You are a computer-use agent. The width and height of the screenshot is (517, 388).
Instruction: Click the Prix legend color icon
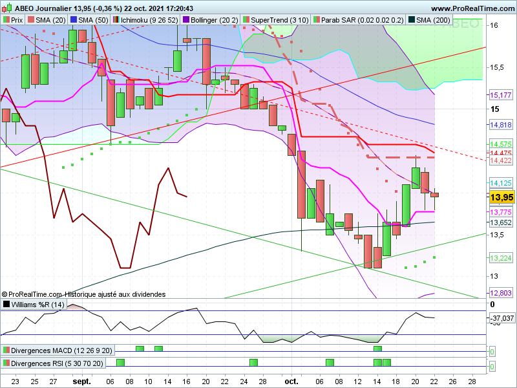pyautogui.click(x=6, y=20)
